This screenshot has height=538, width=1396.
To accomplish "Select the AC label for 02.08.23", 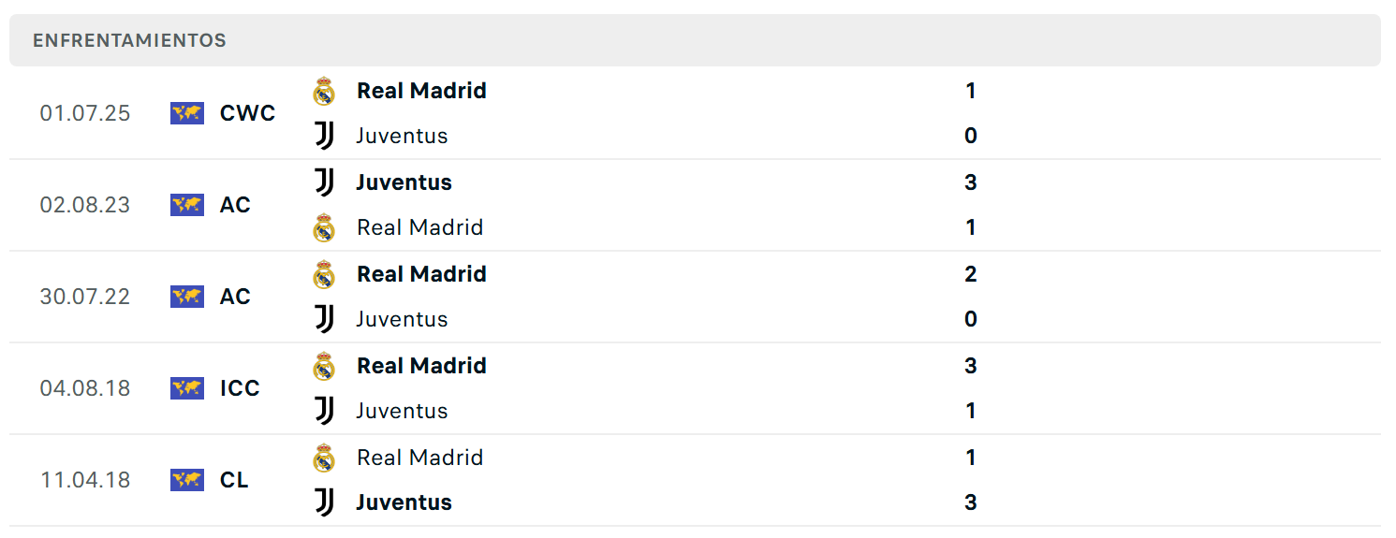I will point(235,205).
